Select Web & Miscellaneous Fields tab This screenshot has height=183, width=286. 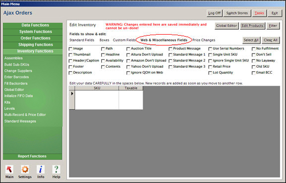pos(164,40)
